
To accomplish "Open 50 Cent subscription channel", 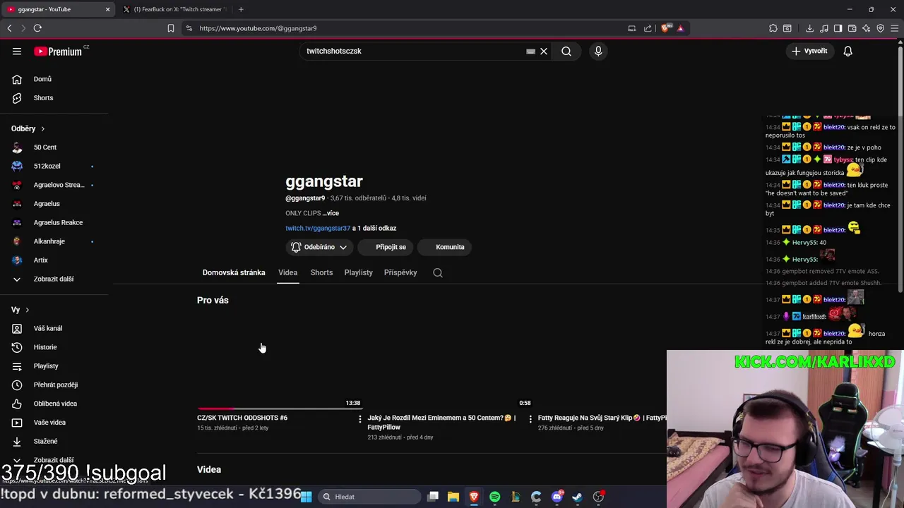I will [x=45, y=147].
